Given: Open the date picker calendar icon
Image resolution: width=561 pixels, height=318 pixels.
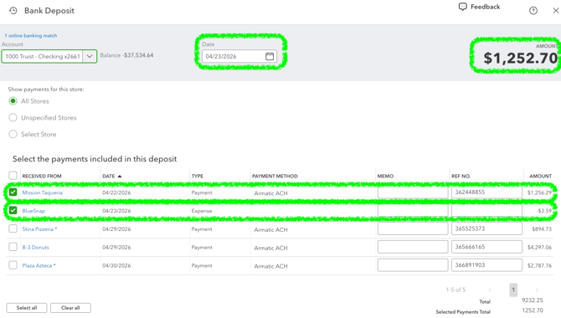Looking at the screenshot, I should 270,56.
